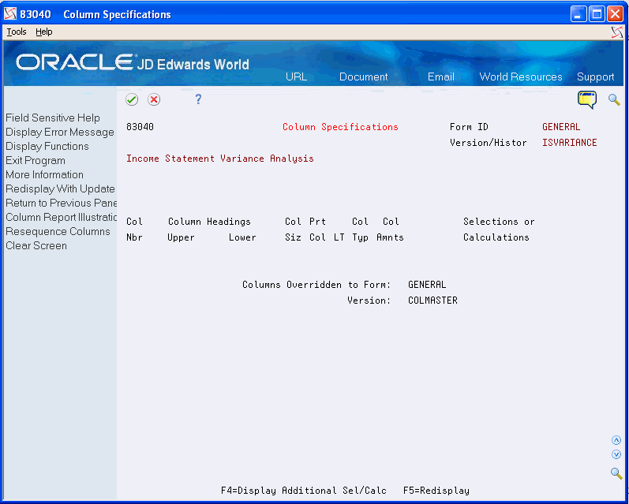Click the Form ID field value GENERAL
Image resolution: width=629 pixels, height=504 pixels.
coord(561,127)
